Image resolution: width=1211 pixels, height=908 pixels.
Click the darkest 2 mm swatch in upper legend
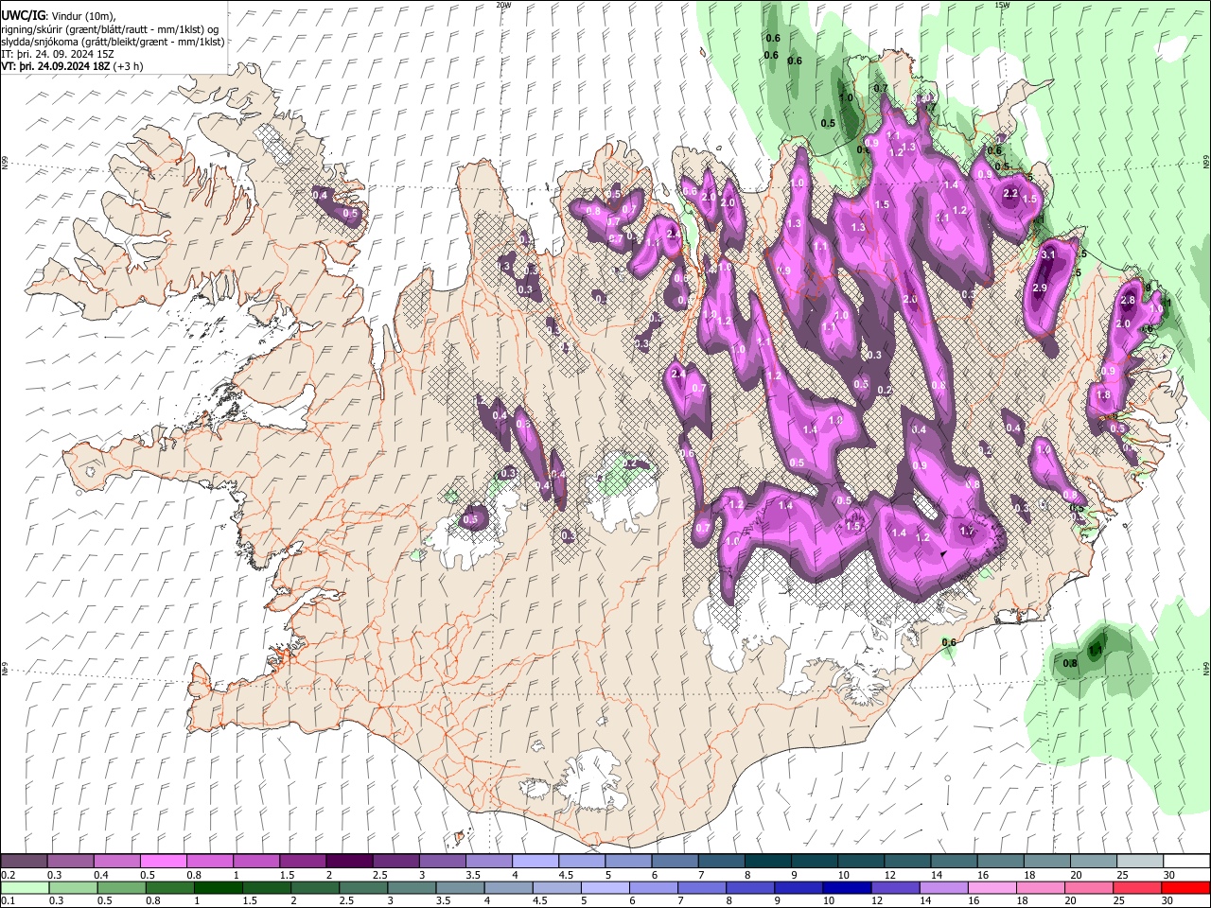point(348,862)
